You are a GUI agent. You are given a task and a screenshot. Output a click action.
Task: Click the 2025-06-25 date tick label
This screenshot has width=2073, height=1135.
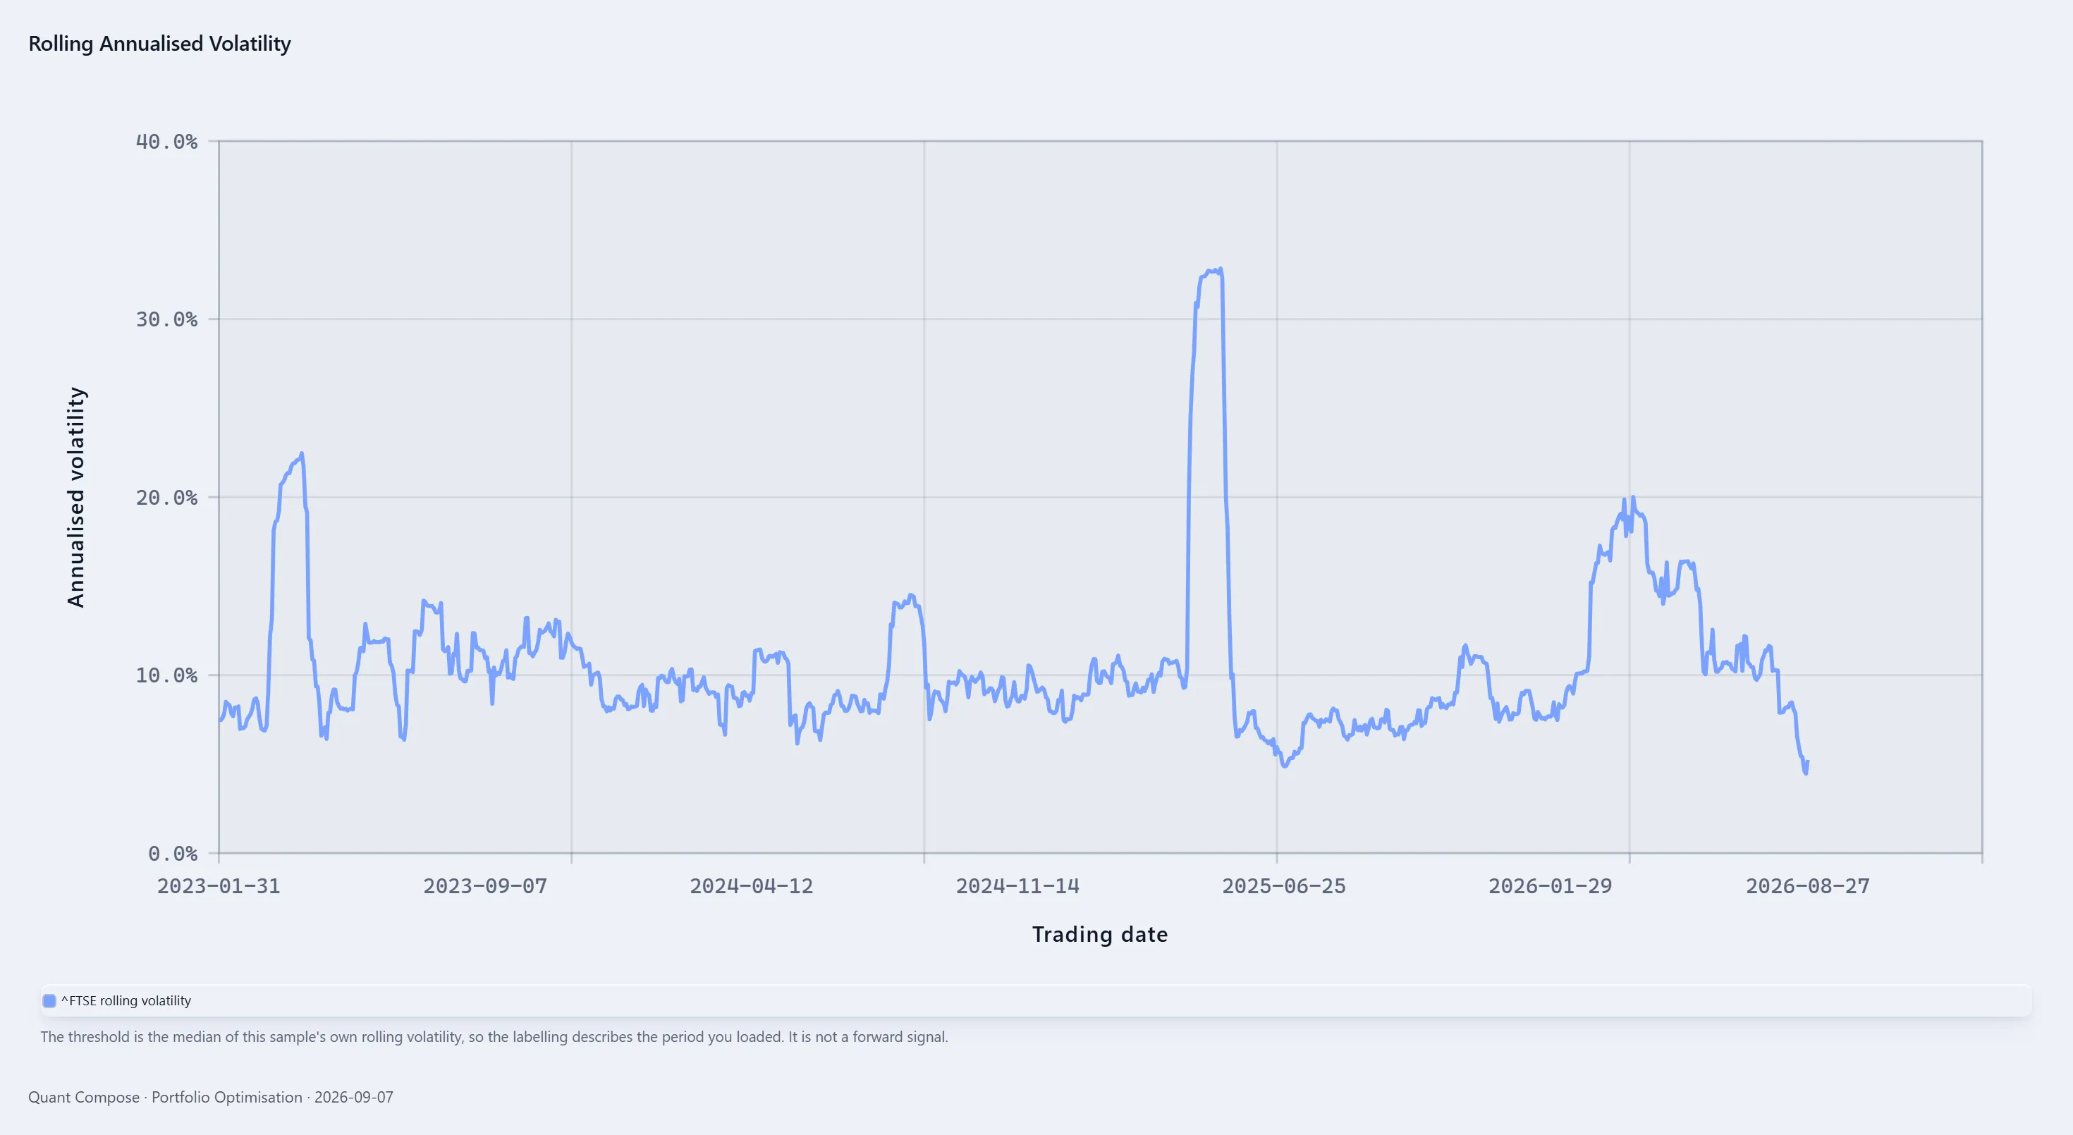point(1285,886)
